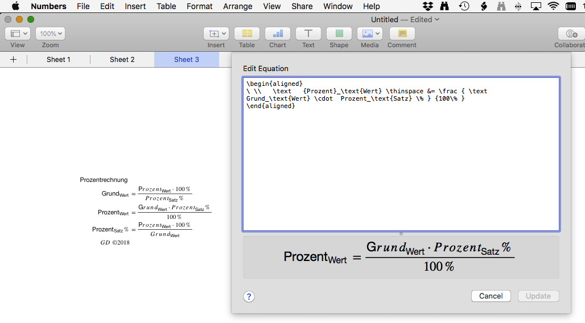Open the Arrange menu
585x323 pixels.
click(x=237, y=6)
